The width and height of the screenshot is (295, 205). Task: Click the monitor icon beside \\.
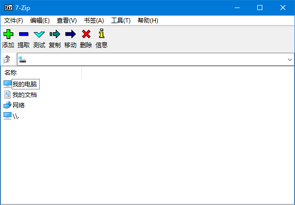tap(8, 116)
